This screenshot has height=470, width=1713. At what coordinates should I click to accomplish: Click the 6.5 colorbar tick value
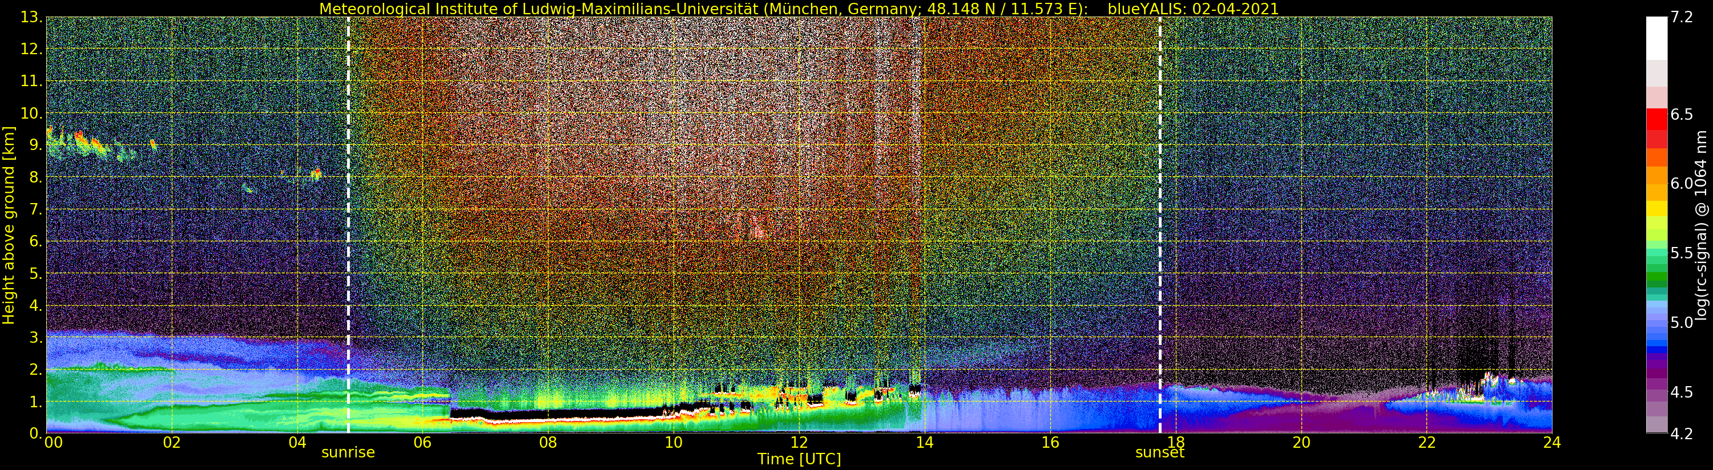pos(1682,114)
